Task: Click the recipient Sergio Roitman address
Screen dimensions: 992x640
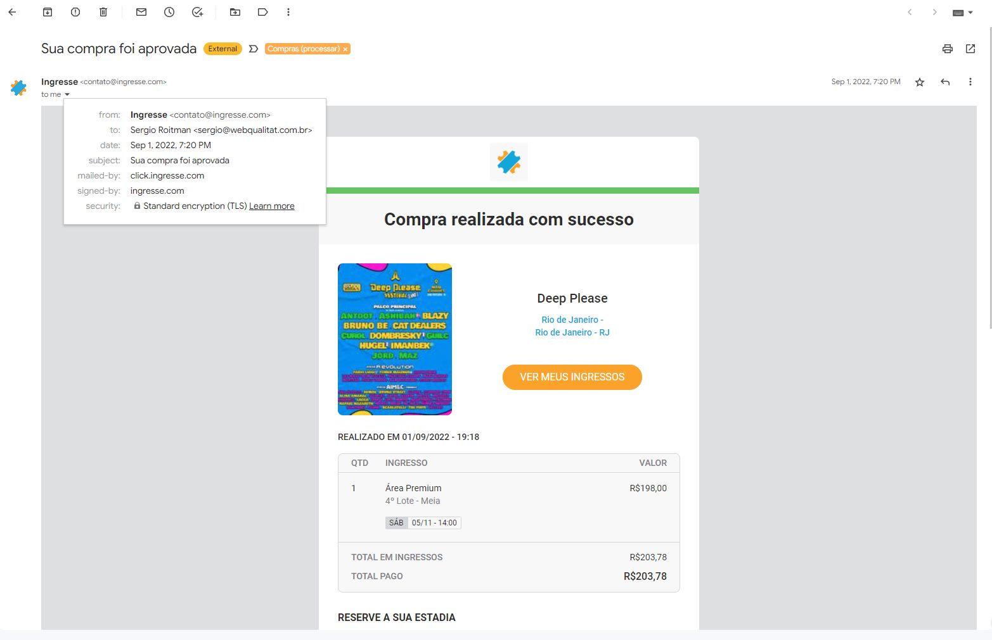Action: point(221,130)
